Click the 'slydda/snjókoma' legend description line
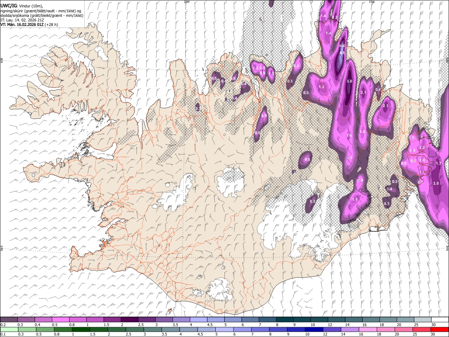 (42, 15)
